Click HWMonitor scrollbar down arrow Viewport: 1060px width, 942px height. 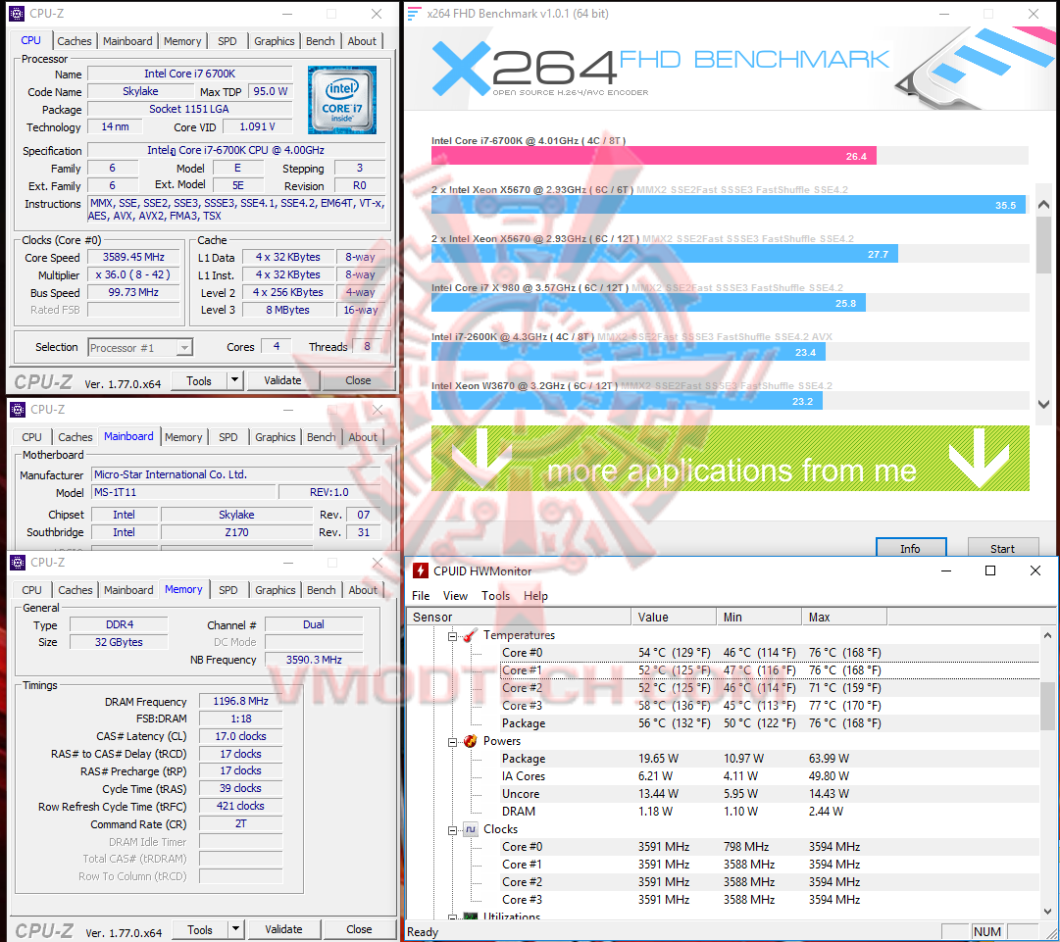(1047, 911)
